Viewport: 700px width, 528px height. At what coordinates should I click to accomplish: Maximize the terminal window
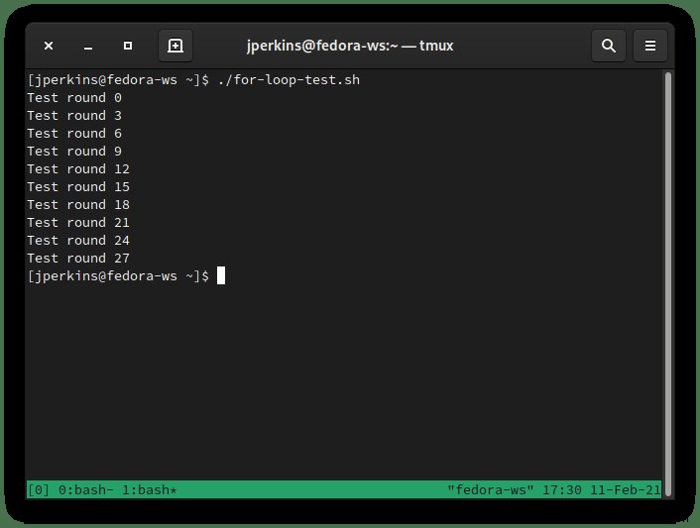tap(128, 46)
